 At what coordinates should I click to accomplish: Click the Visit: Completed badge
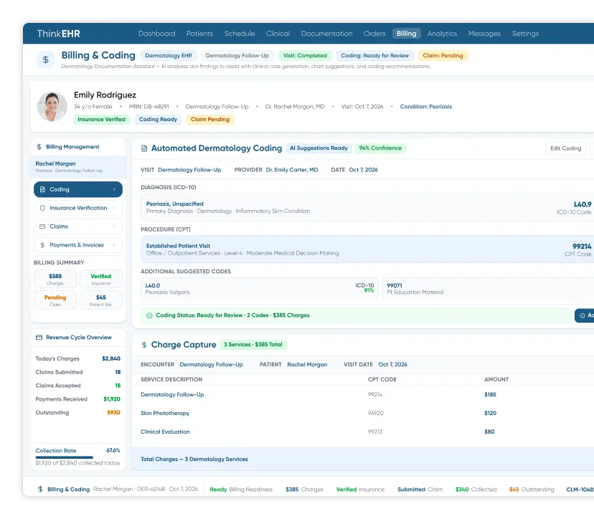[305, 56]
